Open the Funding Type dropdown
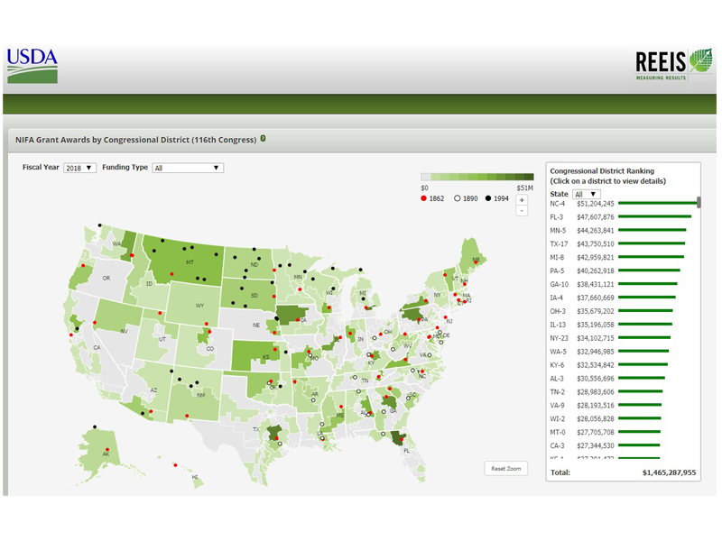Screen dimensions: 722x541 pyautogui.click(x=188, y=168)
